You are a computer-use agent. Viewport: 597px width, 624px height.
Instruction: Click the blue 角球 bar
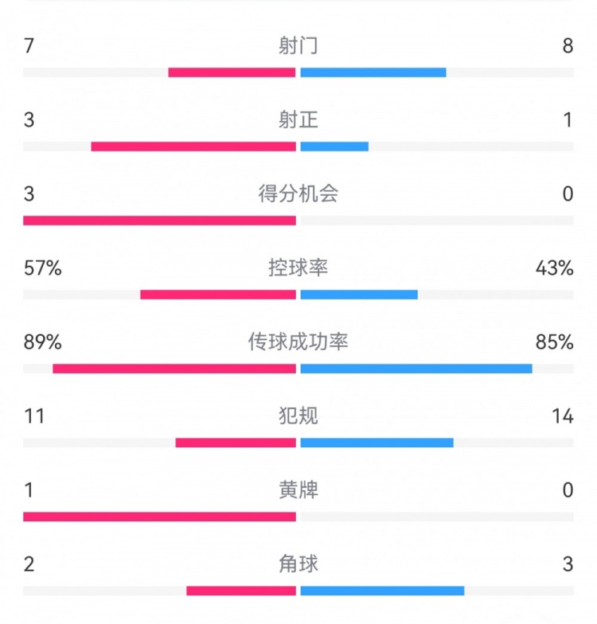(x=382, y=591)
